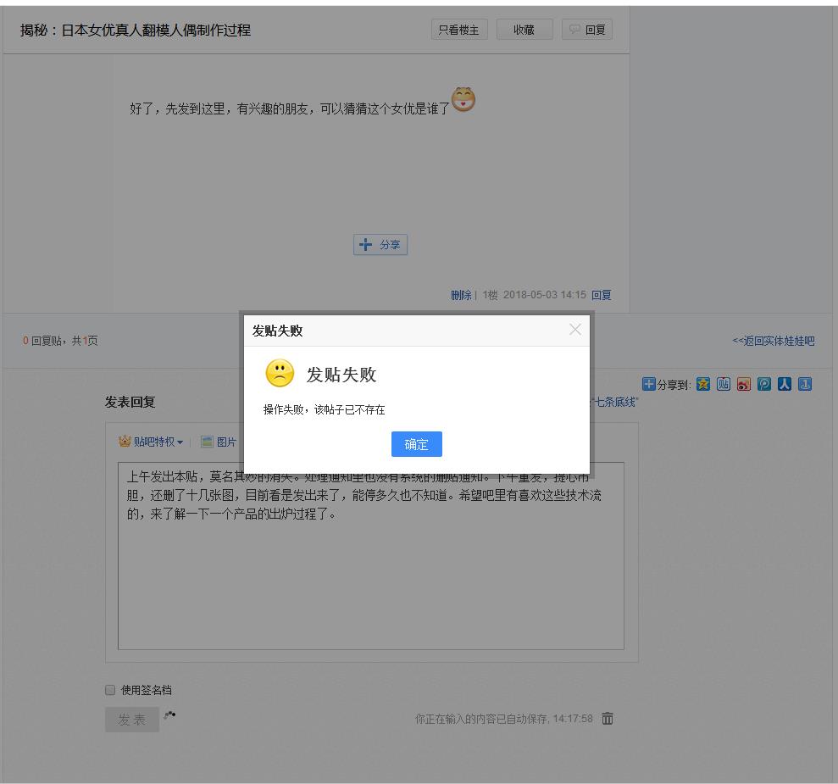Click the timestamp 2018-05-03 14:15
Image resolution: width=838 pixels, height=784 pixels.
[x=545, y=295]
